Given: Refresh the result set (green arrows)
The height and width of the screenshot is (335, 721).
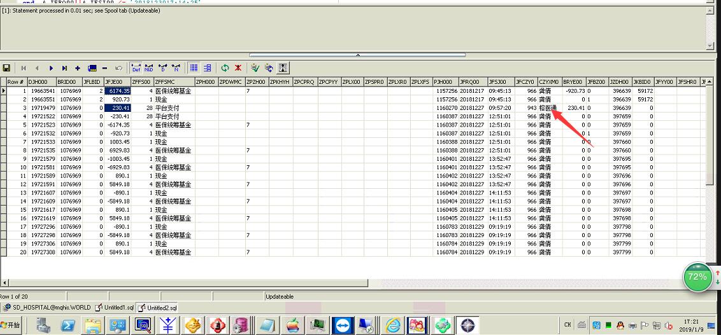Looking at the screenshot, I should tap(225, 68).
